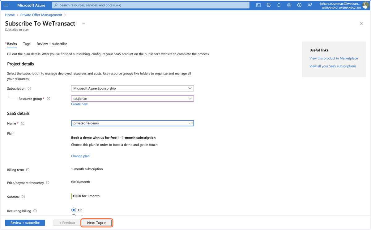Click the Next: Tags button
The image size is (371, 230).
click(x=97, y=223)
